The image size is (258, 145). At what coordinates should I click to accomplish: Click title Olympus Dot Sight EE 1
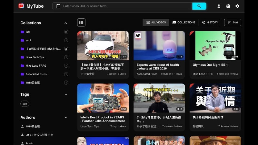click(x=210, y=65)
